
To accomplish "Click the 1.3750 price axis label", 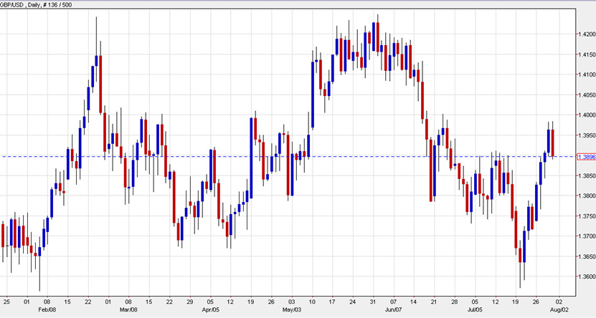I will [x=587, y=216].
